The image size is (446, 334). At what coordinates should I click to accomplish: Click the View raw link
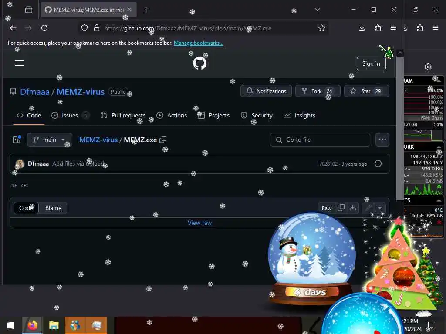199,223
